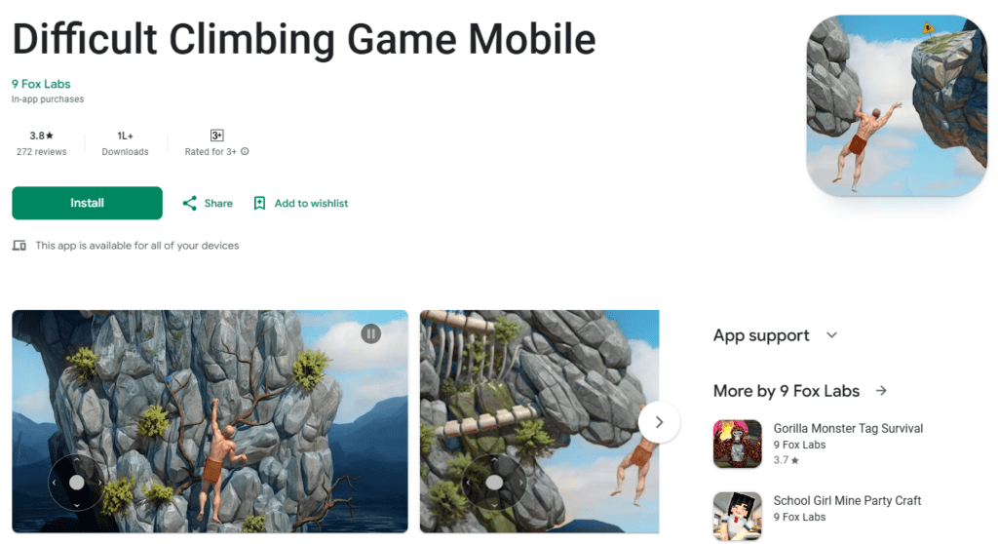Click the Add to wishlist text
The image size is (998, 544).
(311, 203)
